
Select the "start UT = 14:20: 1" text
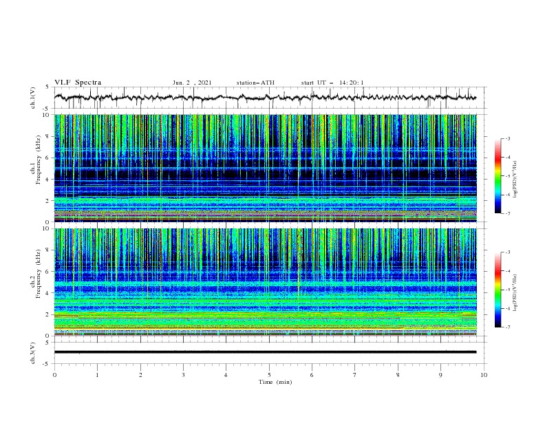point(332,83)
